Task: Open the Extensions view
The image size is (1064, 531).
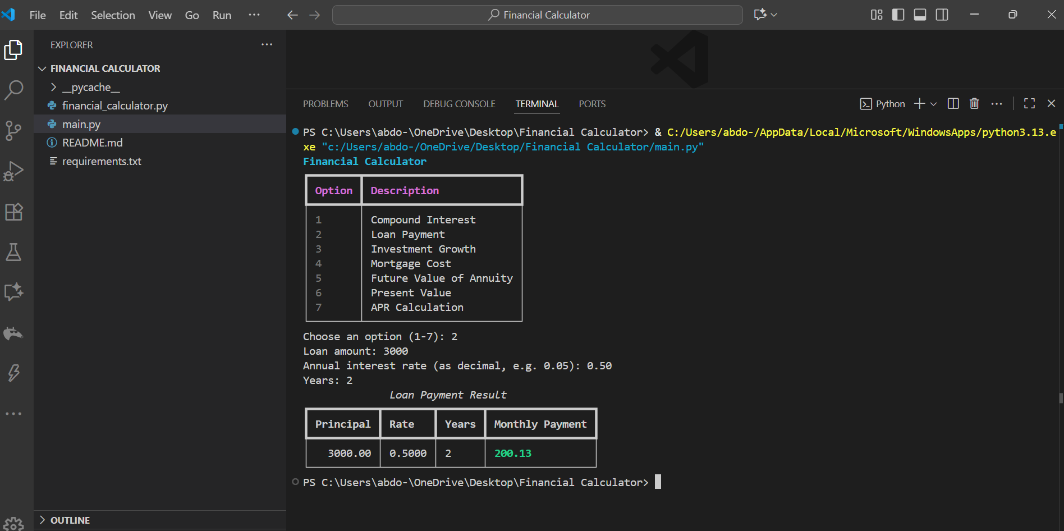Action: pos(13,212)
